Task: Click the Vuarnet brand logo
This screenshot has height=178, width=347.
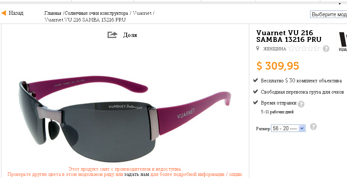Action: (x=343, y=42)
